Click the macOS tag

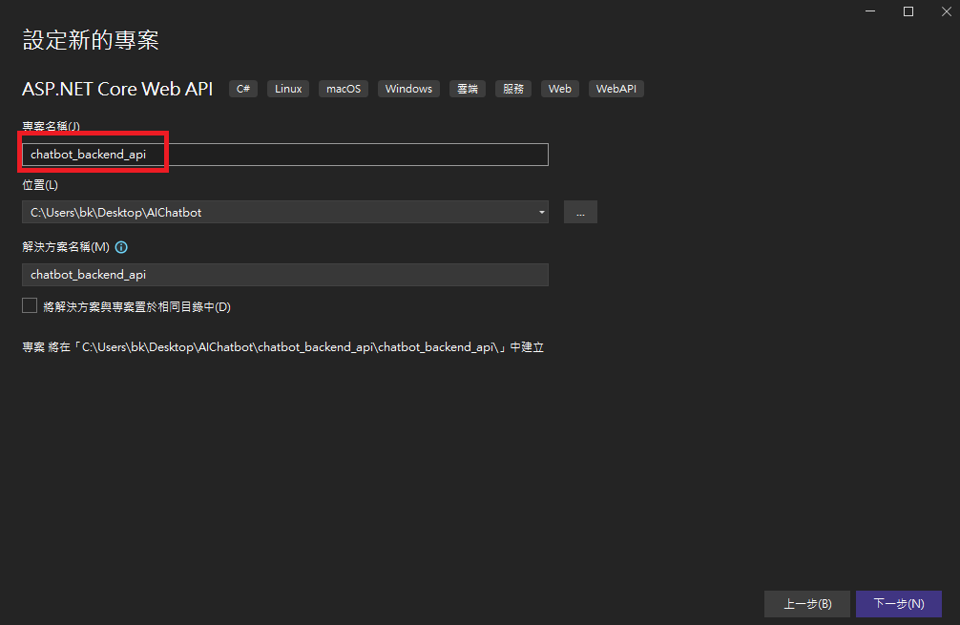(x=344, y=89)
